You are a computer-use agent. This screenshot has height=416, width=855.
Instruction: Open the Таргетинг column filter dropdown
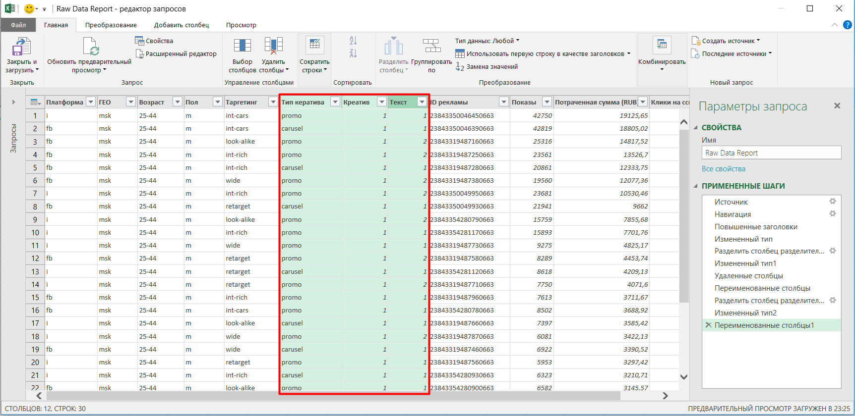[272, 102]
